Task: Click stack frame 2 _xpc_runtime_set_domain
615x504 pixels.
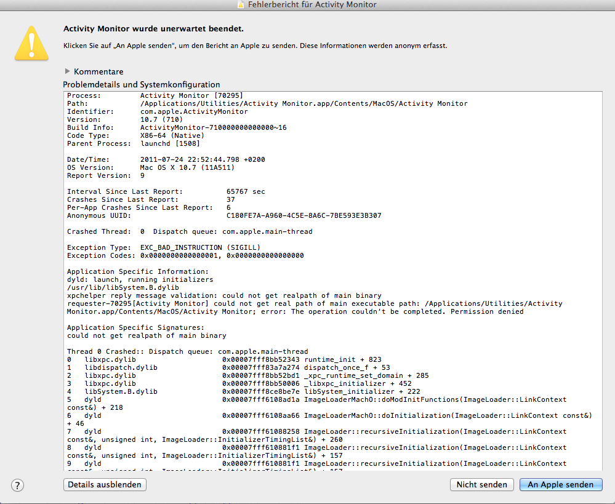Action: pos(248,376)
